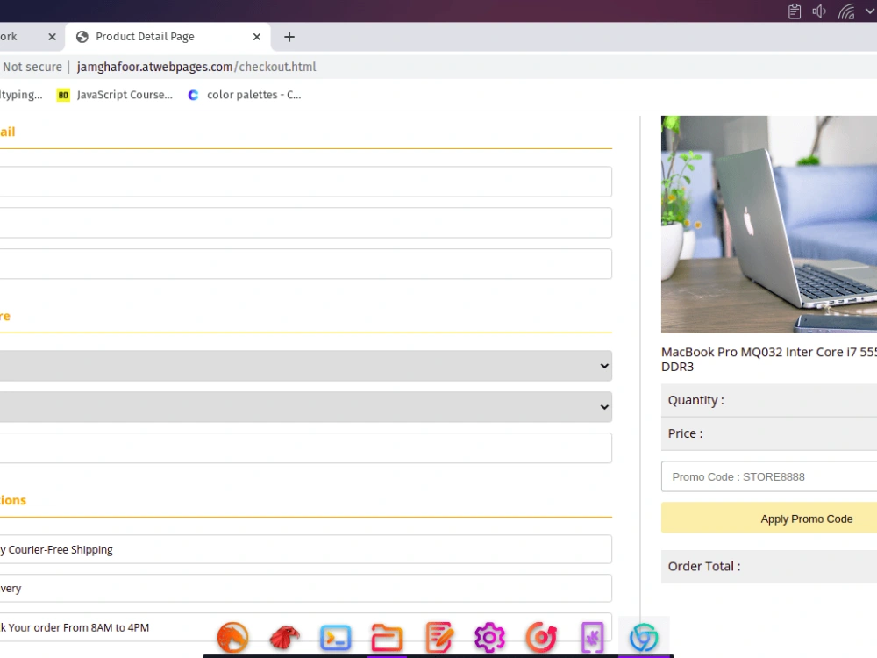877x658 pixels.
Task: Open the red eagle icon in the dock
Action: pyautogui.click(x=284, y=637)
